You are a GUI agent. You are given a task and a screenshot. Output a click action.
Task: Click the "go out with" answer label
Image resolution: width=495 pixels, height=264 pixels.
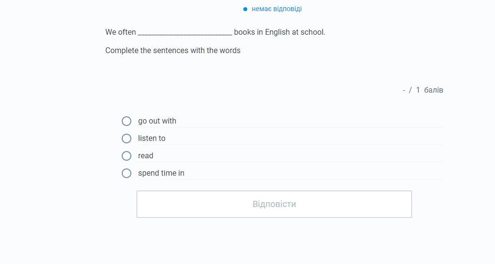coord(157,121)
